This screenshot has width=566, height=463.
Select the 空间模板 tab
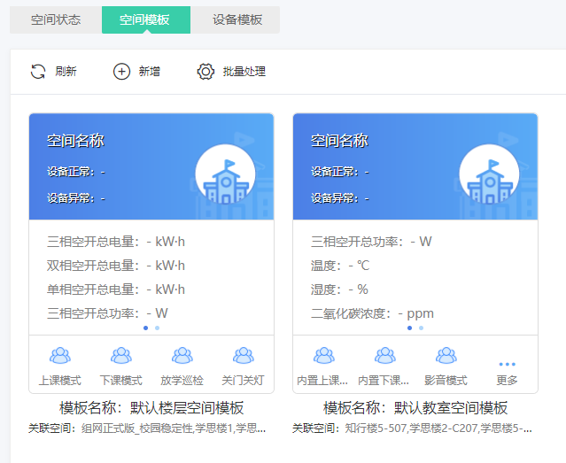146,19
